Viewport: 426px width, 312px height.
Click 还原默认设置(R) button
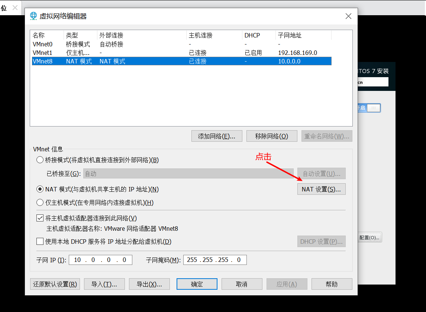point(55,284)
